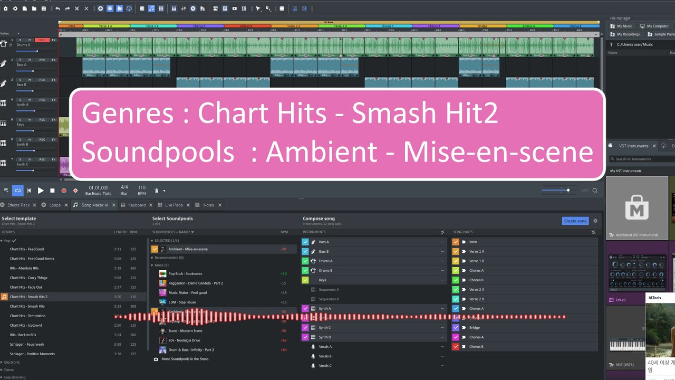Image resolution: width=675 pixels, height=380 pixels.
Task: Uncheck the Verse 2 B song part checkbox
Action: (456, 299)
